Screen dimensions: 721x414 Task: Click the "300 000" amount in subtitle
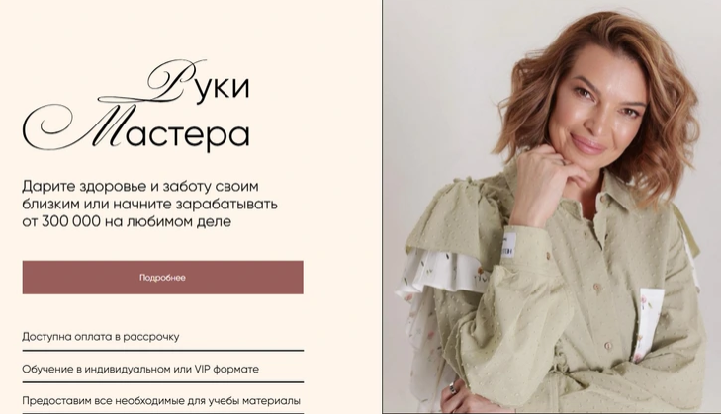click(x=71, y=222)
